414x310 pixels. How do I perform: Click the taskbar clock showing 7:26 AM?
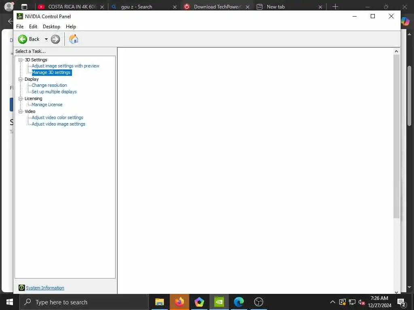[379, 302]
